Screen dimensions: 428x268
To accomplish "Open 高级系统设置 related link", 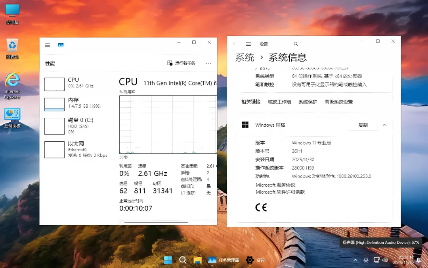I will point(338,102).
